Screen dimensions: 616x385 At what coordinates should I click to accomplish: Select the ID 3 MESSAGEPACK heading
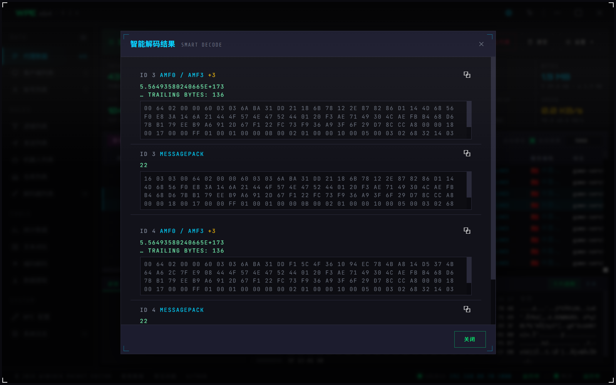click(x=172, y=154)
